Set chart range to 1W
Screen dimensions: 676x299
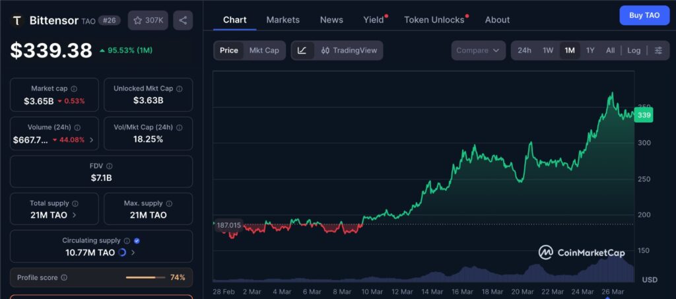click(548, 50)
